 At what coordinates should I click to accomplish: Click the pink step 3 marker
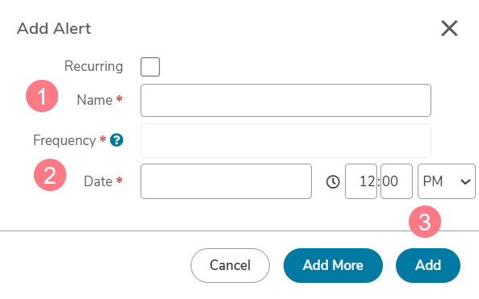coord(425,222)
